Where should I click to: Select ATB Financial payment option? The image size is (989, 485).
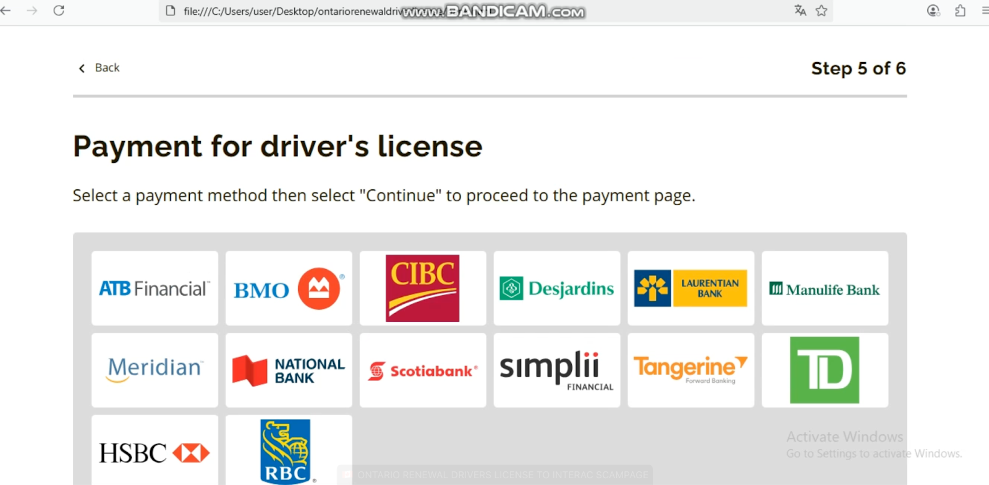click(x=155, y=288)
